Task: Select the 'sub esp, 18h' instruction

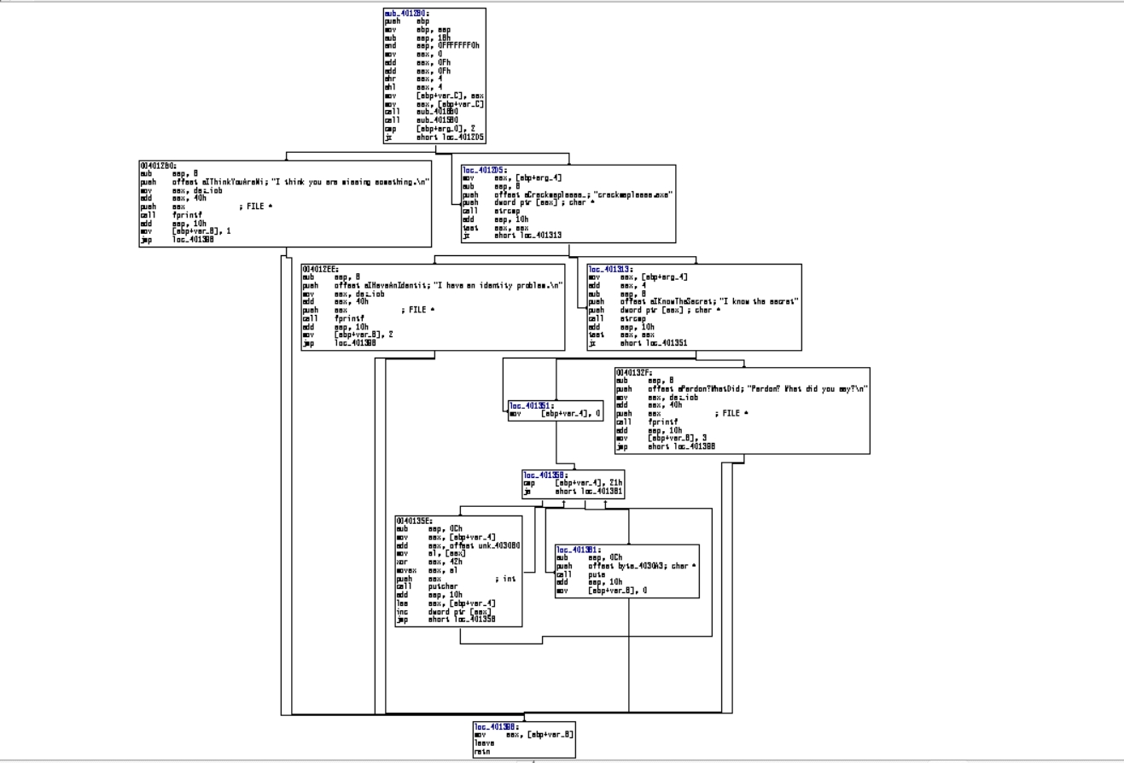Action: 418,38
